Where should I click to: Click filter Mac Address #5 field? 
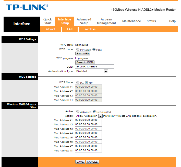click(88, 137)
